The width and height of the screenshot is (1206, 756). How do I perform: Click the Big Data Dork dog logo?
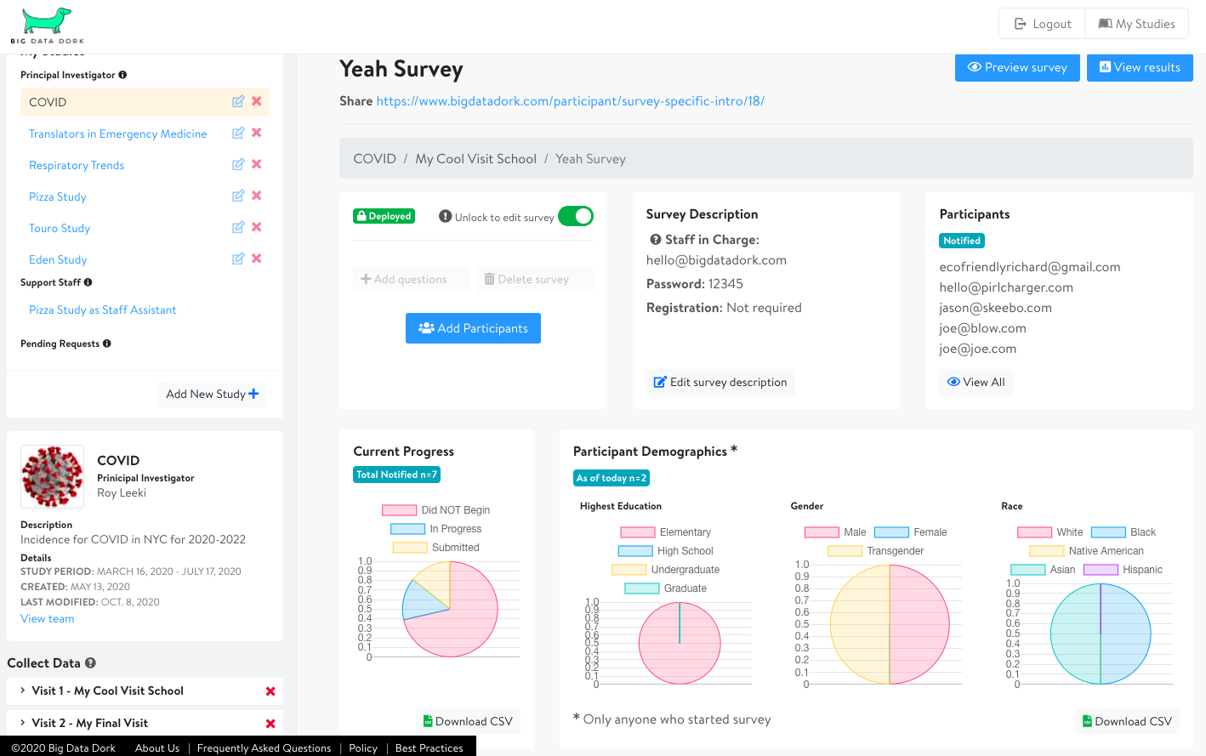coord(47,26)
